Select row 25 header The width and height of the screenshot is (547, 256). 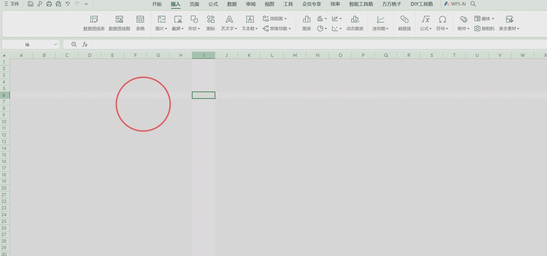pyautogui.click(x=4, y=221)
